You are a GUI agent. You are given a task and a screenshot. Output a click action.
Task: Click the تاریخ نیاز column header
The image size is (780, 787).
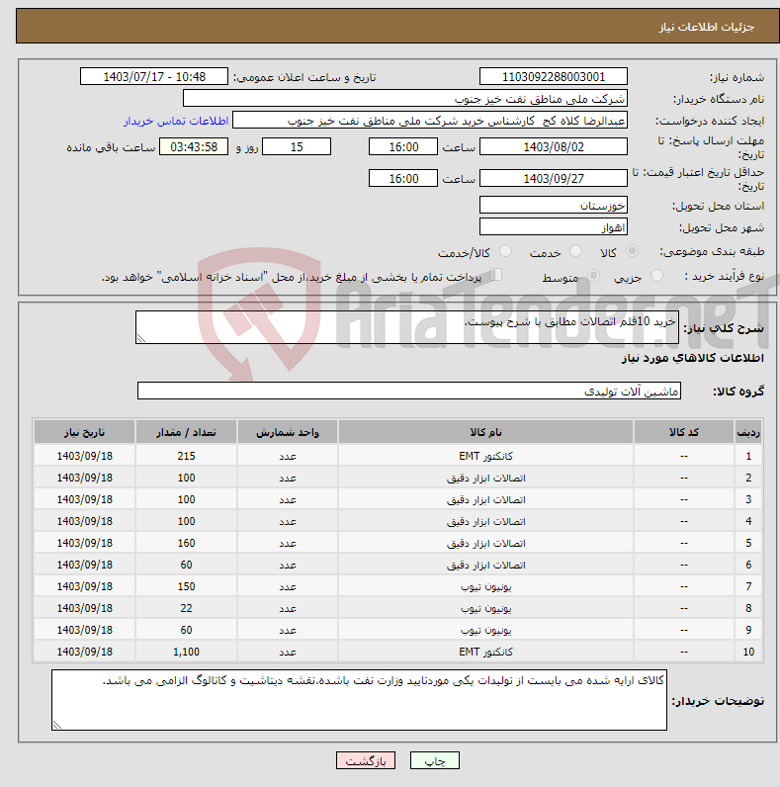click(84, 432)
